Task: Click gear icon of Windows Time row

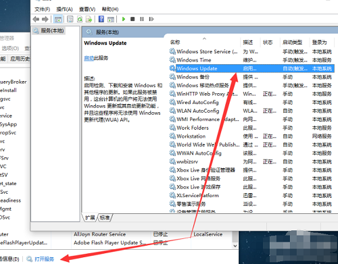Action: tap(172, 60)
